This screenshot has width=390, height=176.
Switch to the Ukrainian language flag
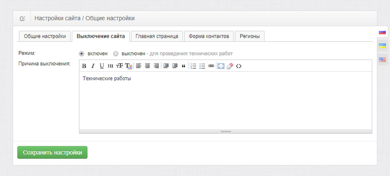pos(382,46)
